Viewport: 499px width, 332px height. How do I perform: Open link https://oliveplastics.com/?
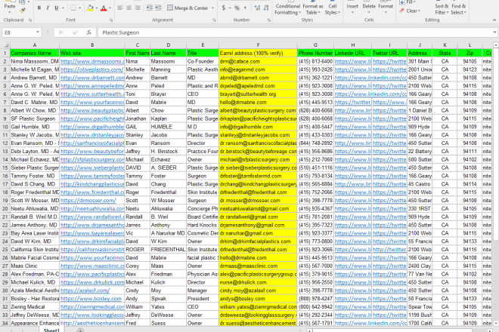[x=91, y=69]
